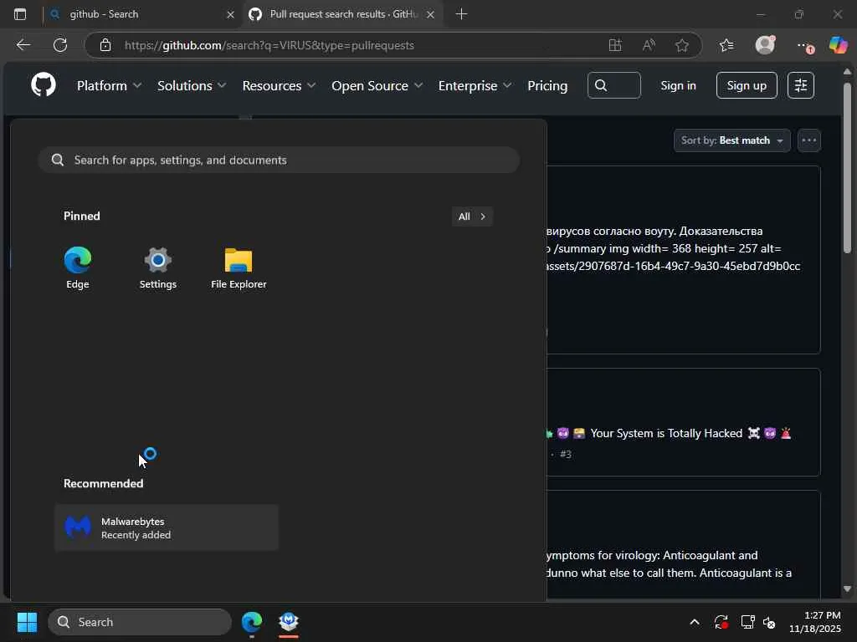Viewport: 857px width, 642px height.
Task: Refresh the current page
Action: point(60,45)
